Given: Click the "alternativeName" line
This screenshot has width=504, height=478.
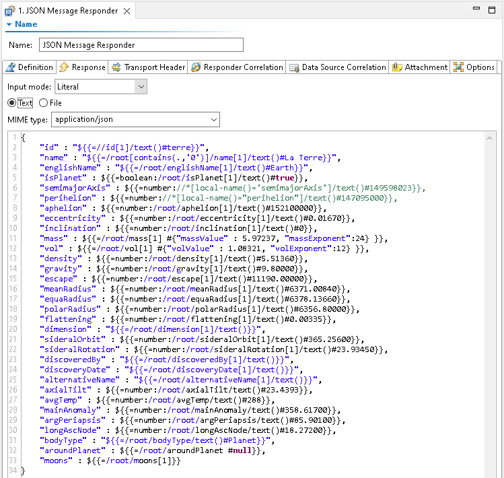Looking at the screenshot, I should 180,380.
